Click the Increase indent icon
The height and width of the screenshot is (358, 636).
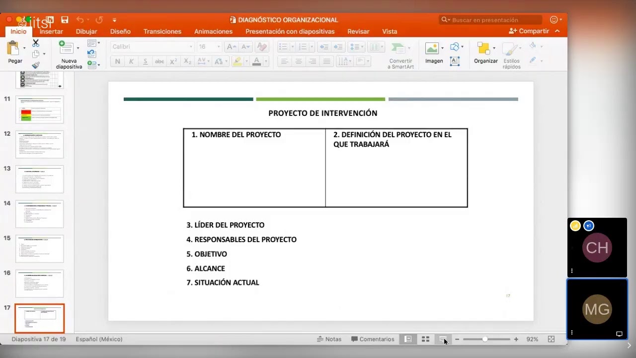pos(338,47)
